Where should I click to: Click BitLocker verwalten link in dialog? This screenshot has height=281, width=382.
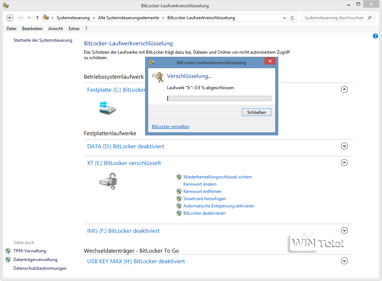(x=170, y=127)
